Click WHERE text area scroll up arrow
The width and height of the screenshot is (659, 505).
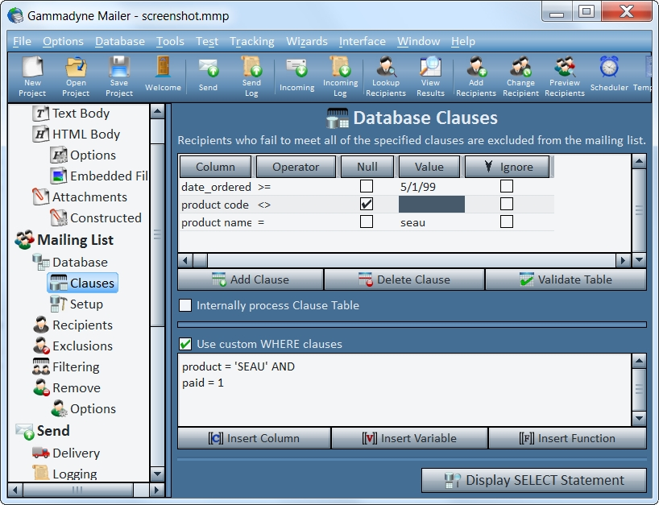639,361
